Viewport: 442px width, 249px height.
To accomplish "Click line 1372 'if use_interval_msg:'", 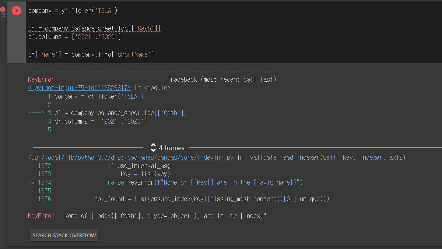I will pos(106,166).
